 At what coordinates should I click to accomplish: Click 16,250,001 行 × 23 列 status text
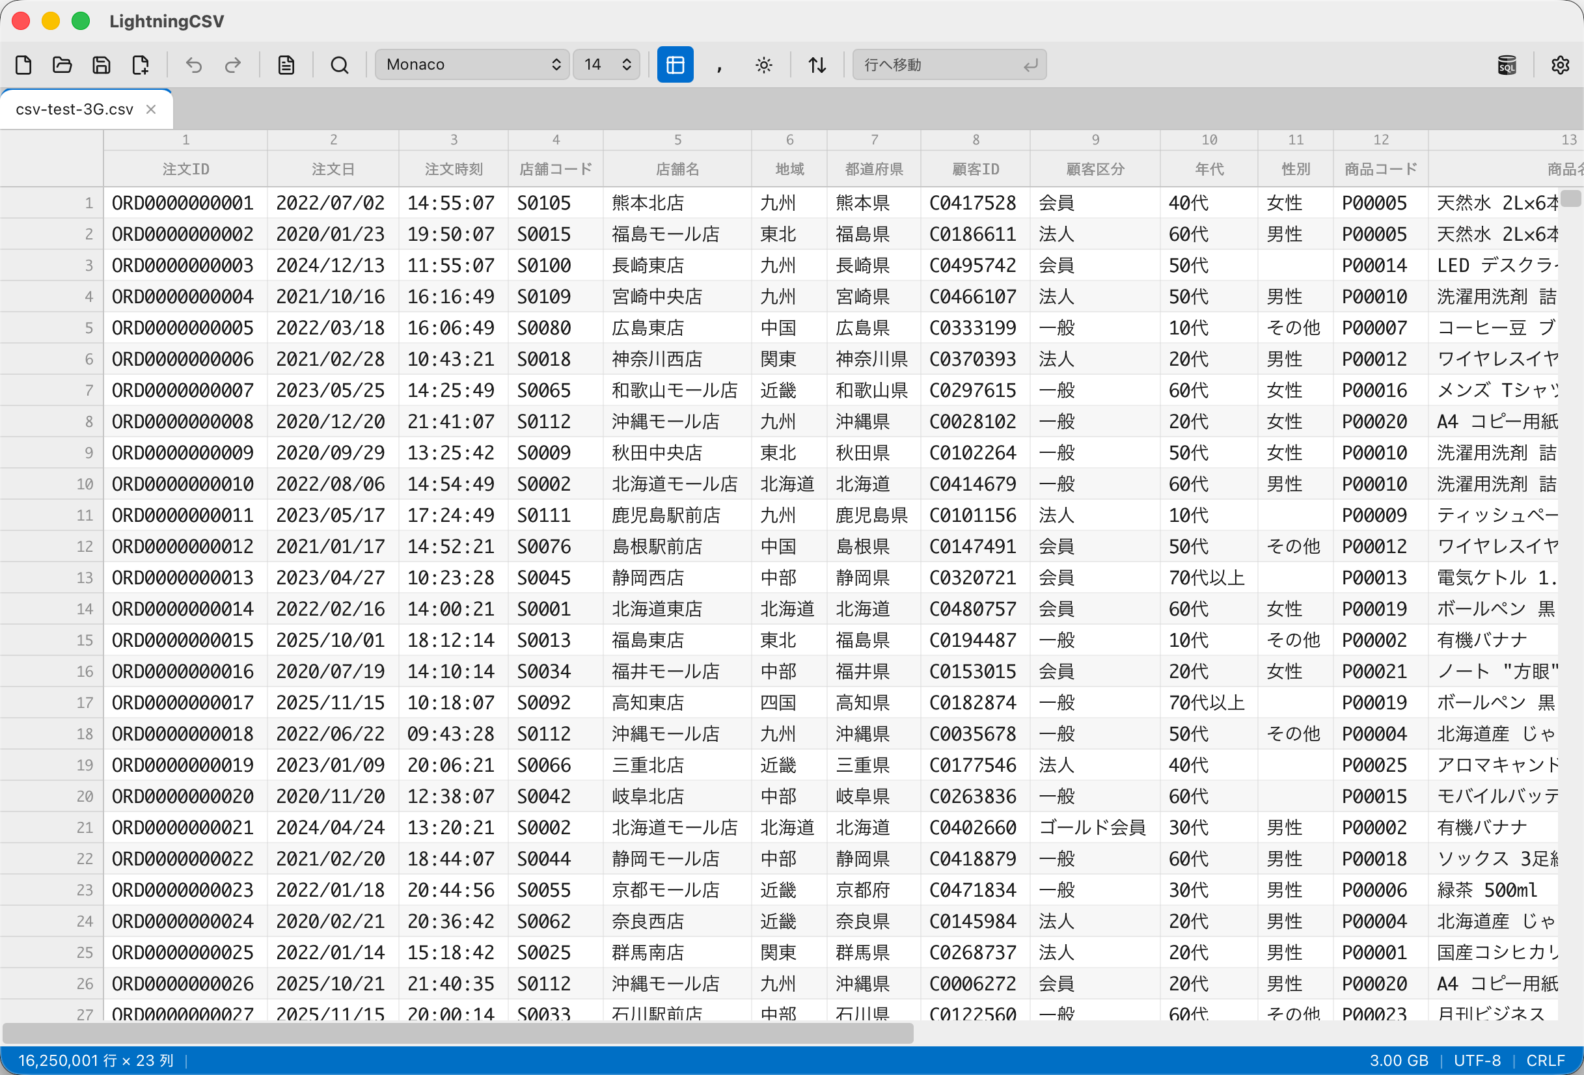point(96,1061)
